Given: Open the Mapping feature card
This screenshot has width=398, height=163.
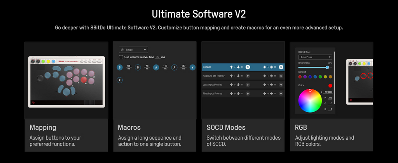Looking at the screenshot, I should click(x=66, y=97).
